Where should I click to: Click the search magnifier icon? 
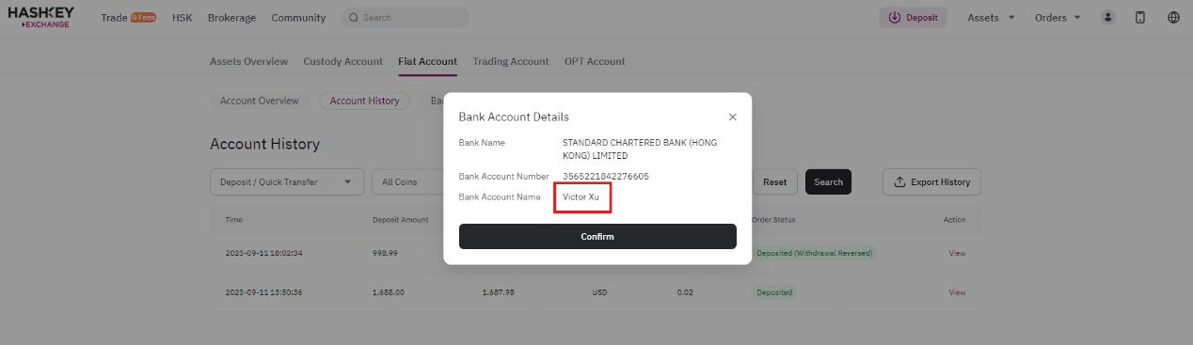pos(353,18)
